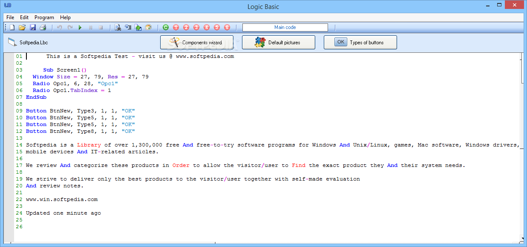
Task: Click the red 'Find' word on line 17
Action: pyautogui.click(x=299, y=165)
